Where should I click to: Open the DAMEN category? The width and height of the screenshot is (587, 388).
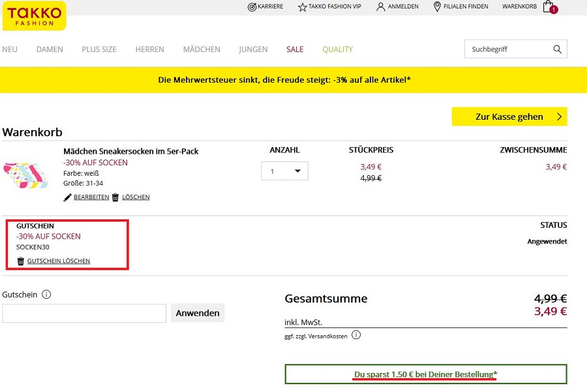pos(50,49)
